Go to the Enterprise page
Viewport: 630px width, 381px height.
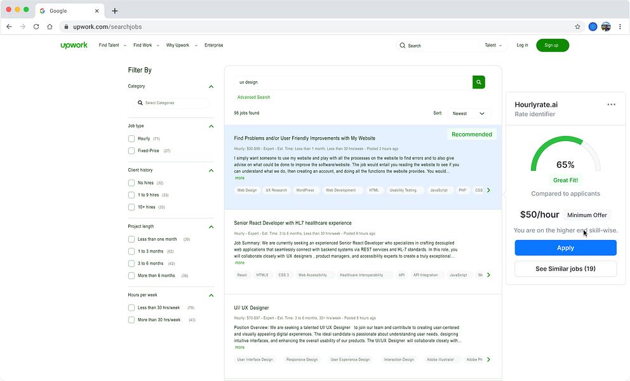click(214, 45)
